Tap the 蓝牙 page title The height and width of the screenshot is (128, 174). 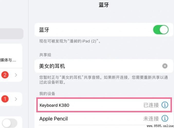(x=104, y=5)
